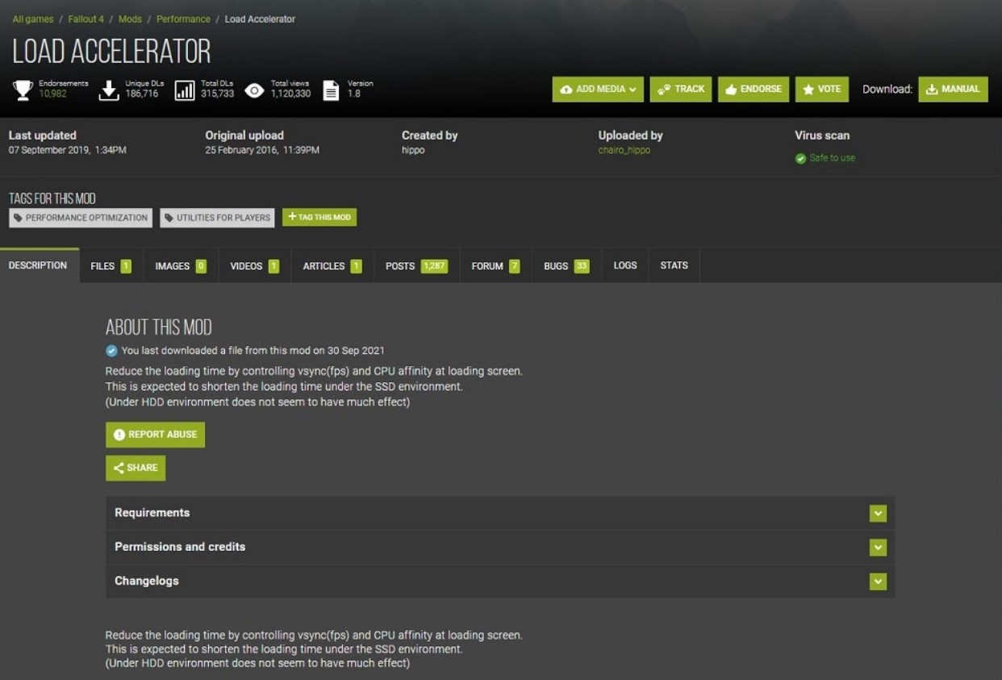Click the blue last-downloaded checkmark icon
This screenshot has height=680, width=1002.
[111, 351]
